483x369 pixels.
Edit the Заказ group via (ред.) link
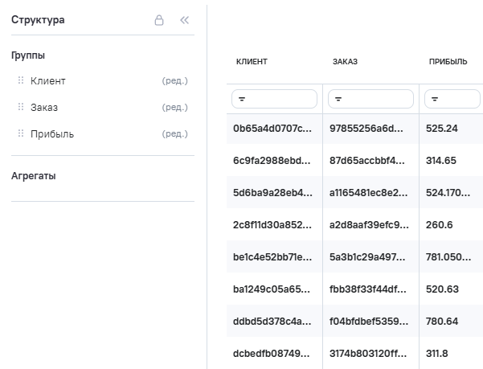174,108
